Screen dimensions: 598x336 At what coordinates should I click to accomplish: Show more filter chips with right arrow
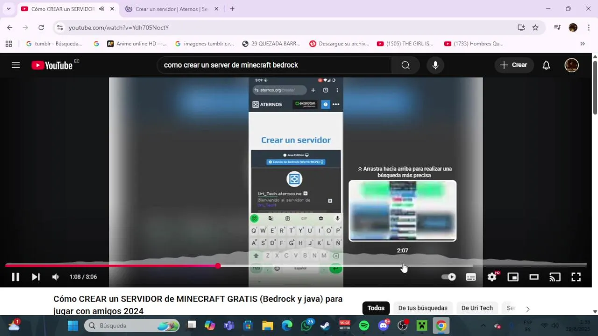coord(528,309)
